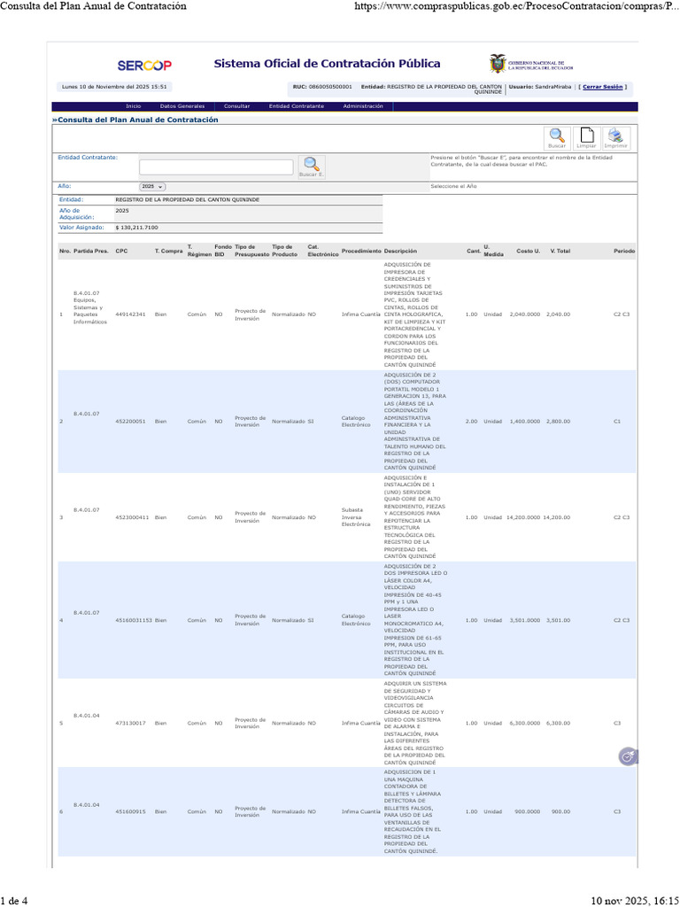The width and height of the screenshot is (680, 907).
Task: Click the Buscar magnifier icon in toolbar
Action: [x=557, y=139]
